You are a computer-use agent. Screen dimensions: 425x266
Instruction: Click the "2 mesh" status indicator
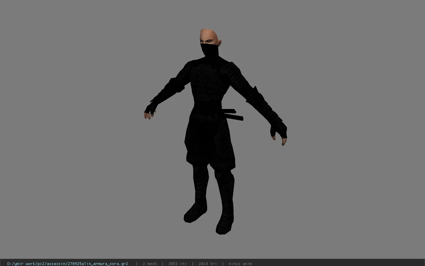click(150, 264)
